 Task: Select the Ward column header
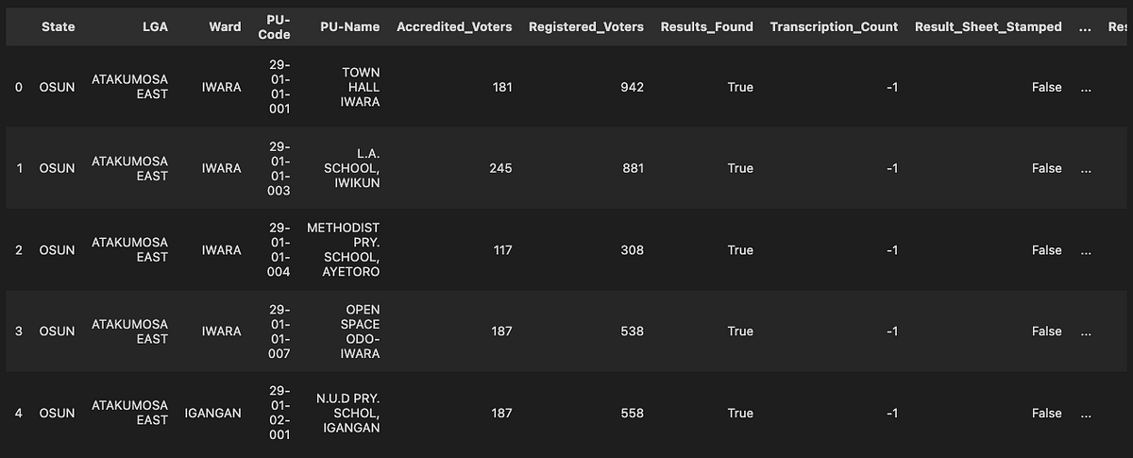pos(225,26)
